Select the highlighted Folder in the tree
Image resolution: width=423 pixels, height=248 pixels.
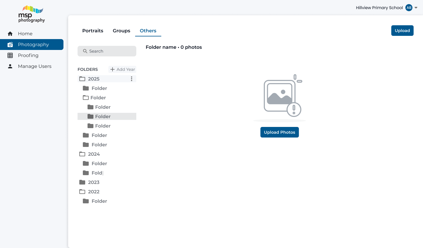(x=103, y=116)
